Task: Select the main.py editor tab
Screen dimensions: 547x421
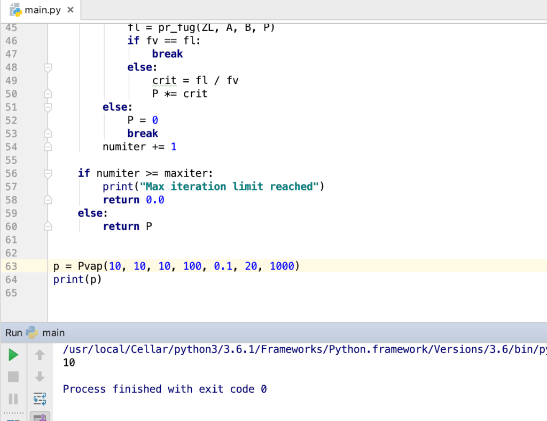Action: click(41, 10)
